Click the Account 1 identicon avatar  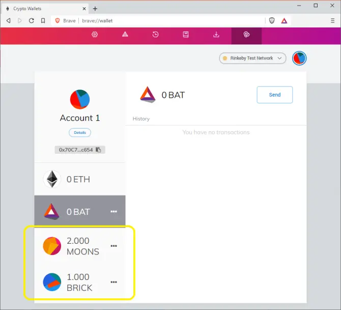(80, 99)
